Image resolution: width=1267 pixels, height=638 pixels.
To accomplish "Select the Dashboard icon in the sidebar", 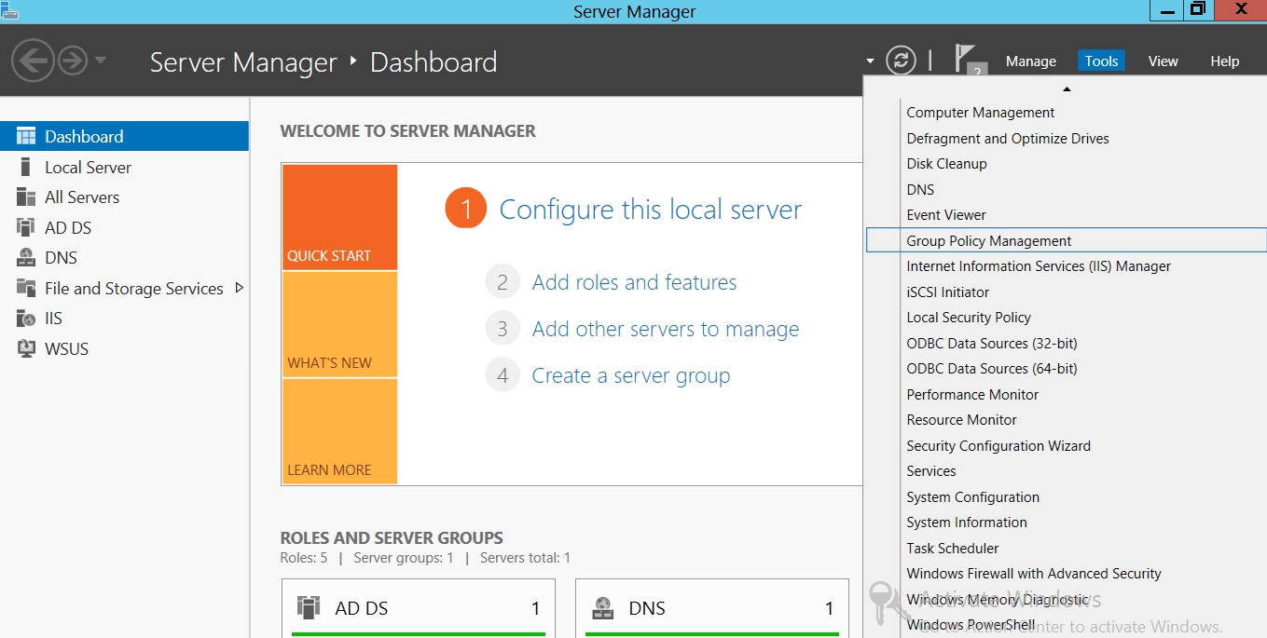I will 26,136.
